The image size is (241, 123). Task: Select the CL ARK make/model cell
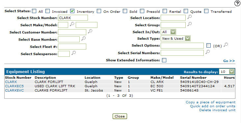pos(157,82)
